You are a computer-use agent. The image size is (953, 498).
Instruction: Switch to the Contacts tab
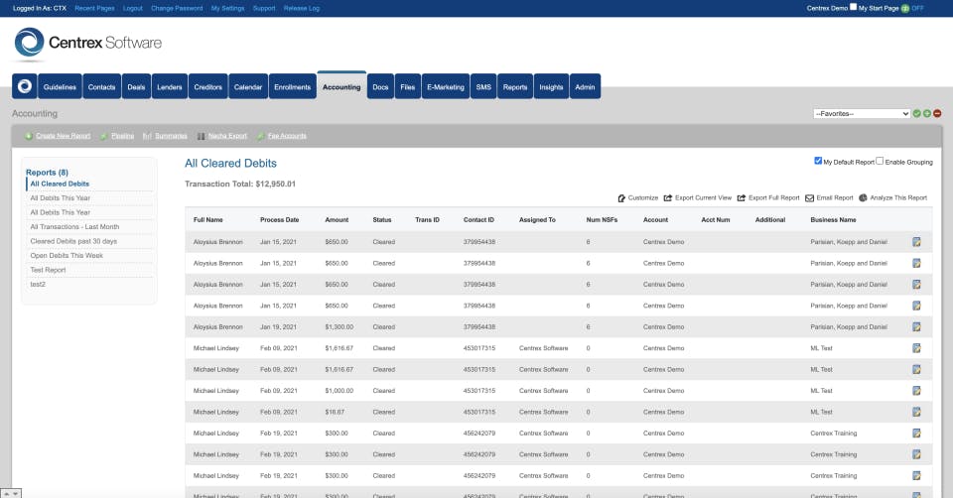point(101,87)
